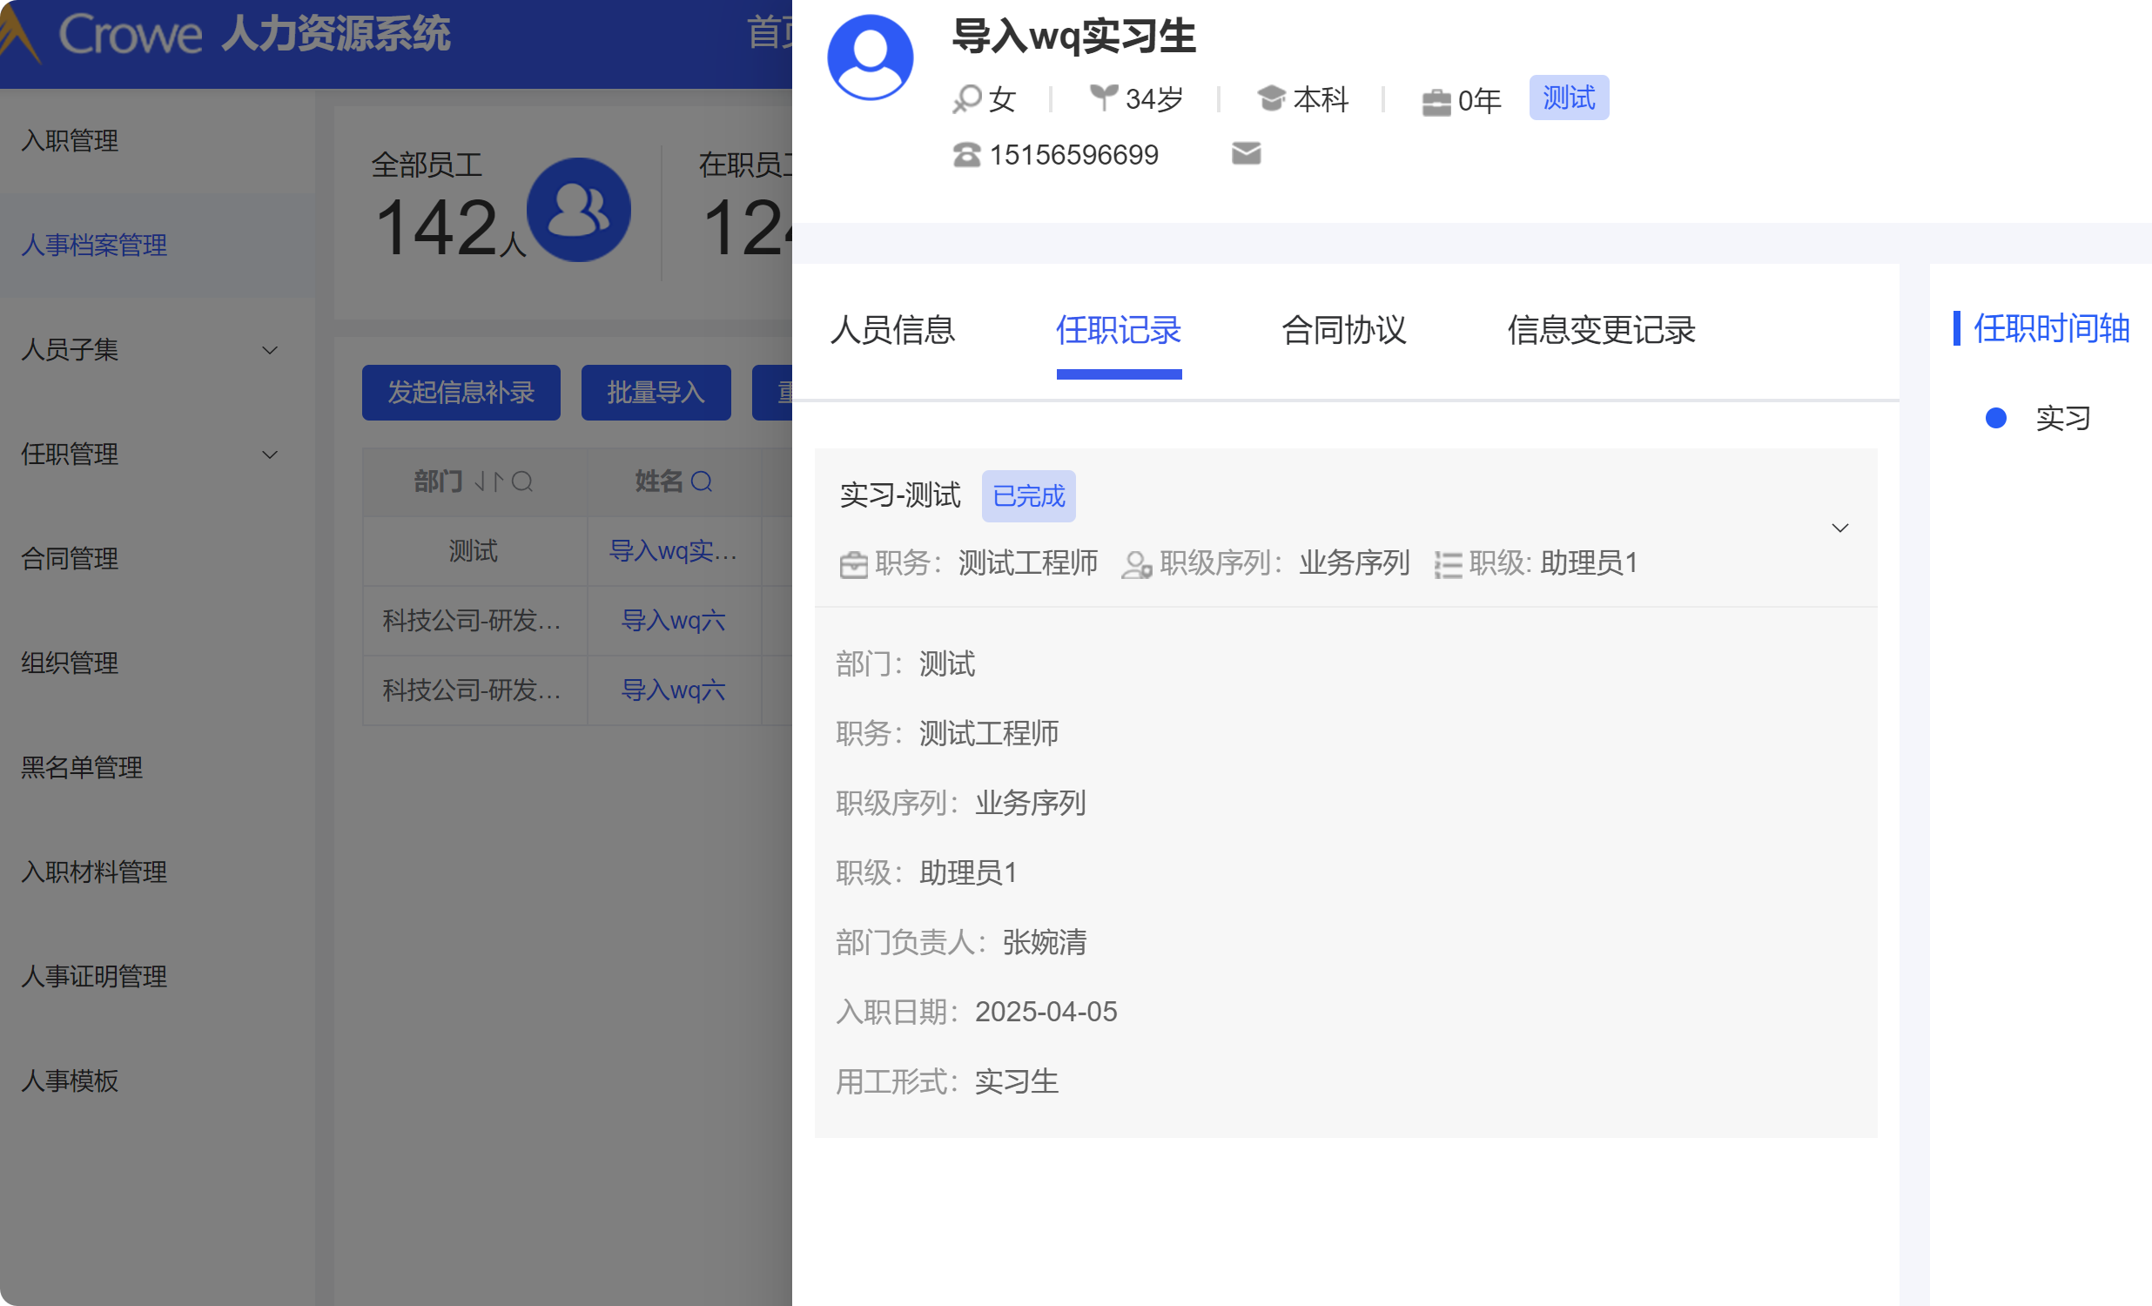The width and height of the screenshot is (2152, 1306).
Task: Click the sort arrows in 部门 column header
Action: (x=489, y=481)
